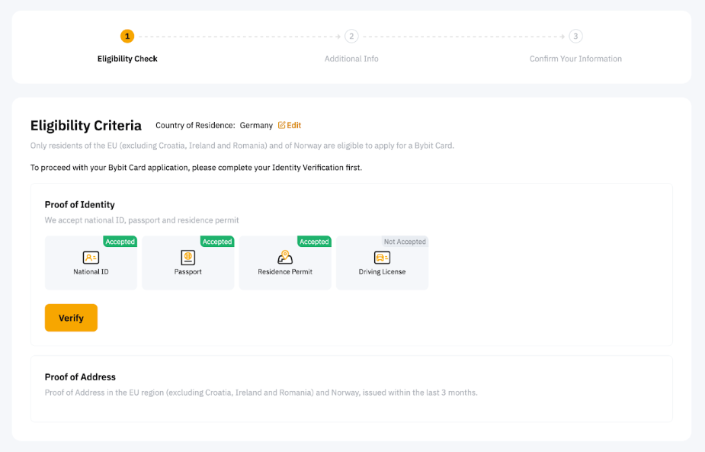705x452 pixels.
Task: Click the National ID card icon
Action: [91, 258]
